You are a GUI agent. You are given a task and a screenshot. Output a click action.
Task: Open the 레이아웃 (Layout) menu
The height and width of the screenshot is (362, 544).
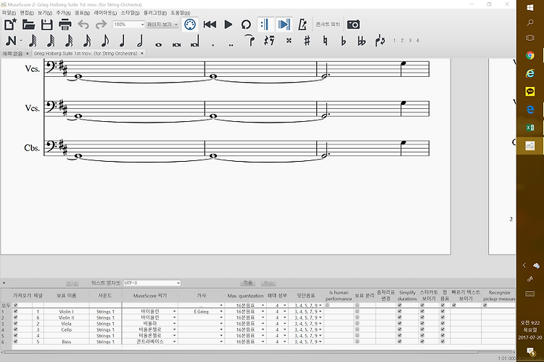click(105, 13)
